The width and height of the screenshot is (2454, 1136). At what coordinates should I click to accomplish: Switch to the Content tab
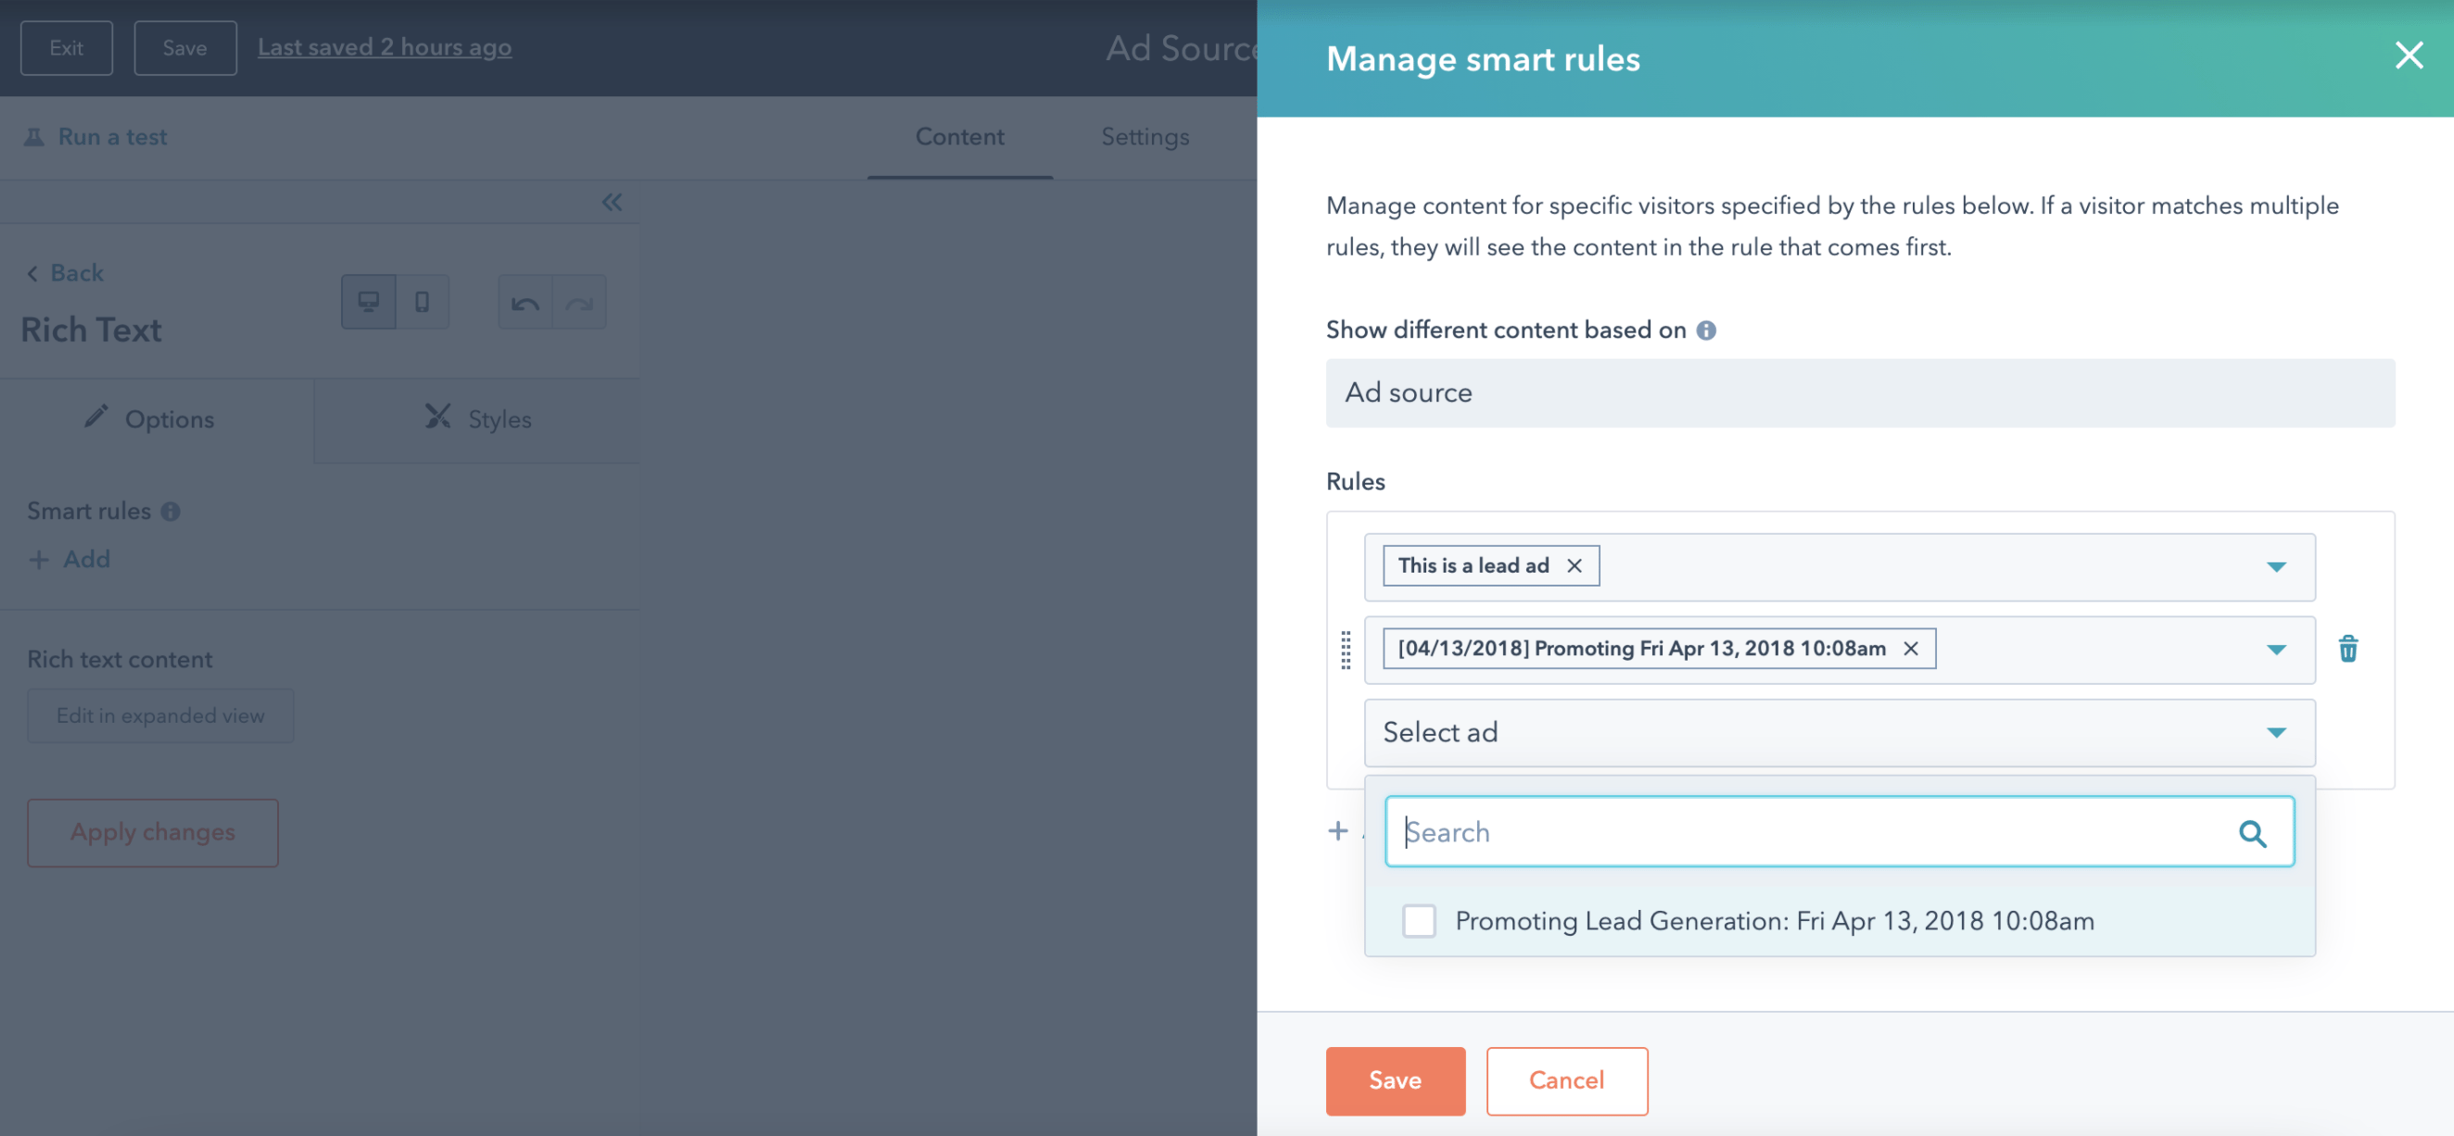click(959, 136)
